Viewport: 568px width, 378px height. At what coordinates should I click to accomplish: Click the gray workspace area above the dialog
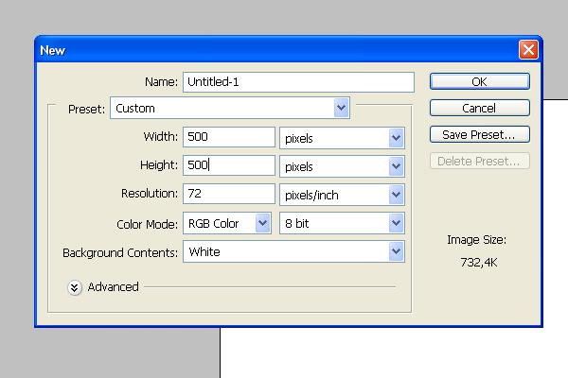(284, 17)
